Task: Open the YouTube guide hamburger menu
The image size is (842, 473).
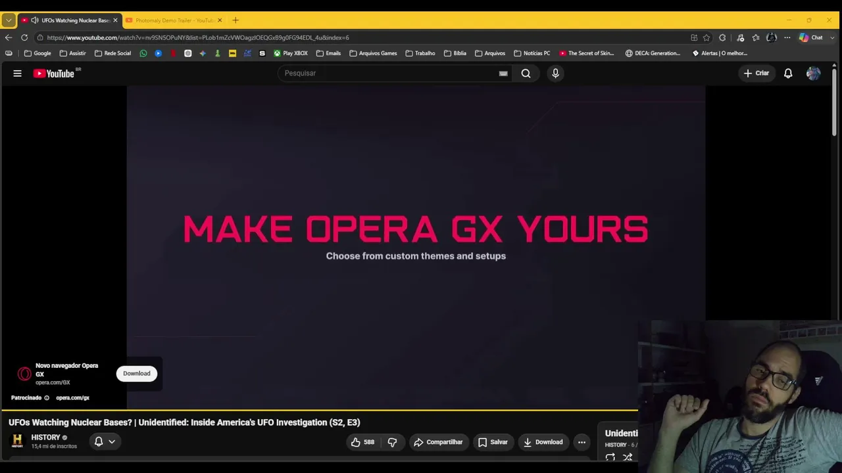Action: click(x=18, y=74)
